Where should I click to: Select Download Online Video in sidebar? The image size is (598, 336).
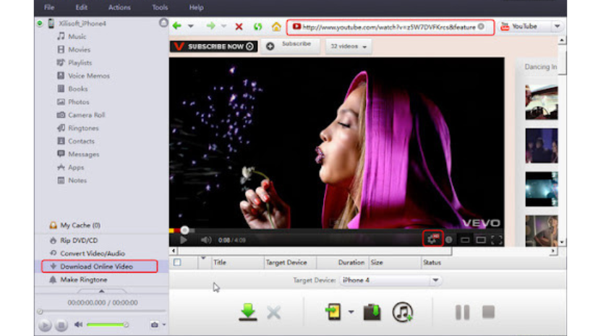pos(96,267)
